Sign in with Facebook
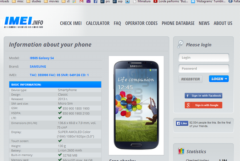The width and height of the screenshot is (240, 161). [203, 96]
